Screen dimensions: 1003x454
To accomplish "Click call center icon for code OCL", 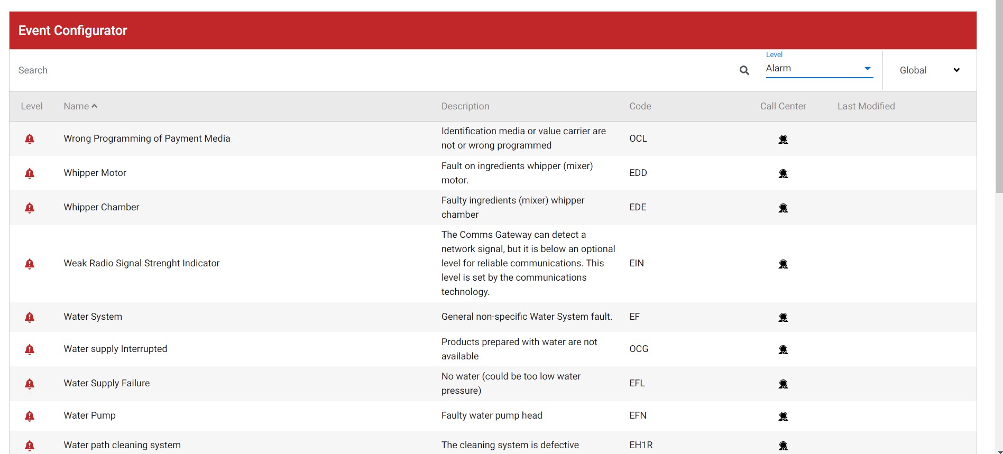I will pos(783,139).
